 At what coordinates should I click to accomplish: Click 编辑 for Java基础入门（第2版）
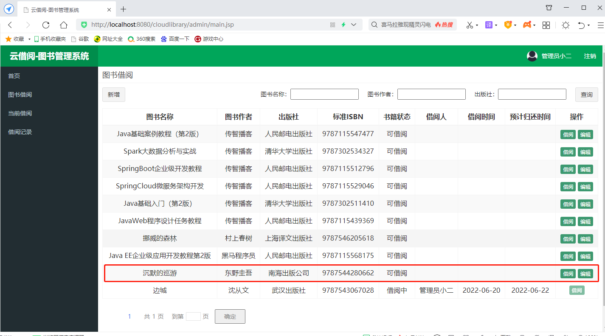585,204
